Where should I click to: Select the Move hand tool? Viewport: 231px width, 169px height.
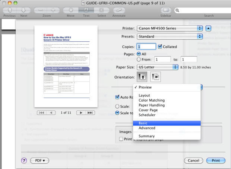(71, 10)
